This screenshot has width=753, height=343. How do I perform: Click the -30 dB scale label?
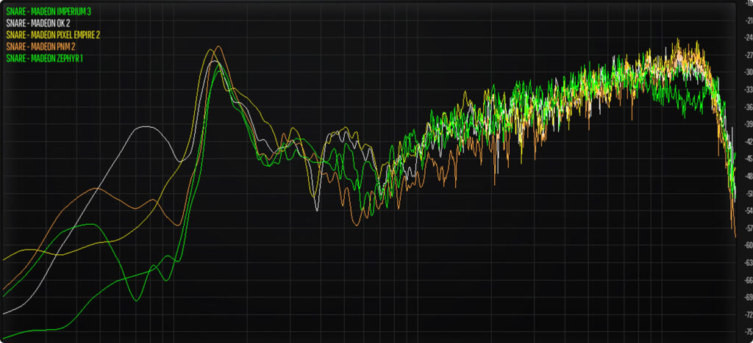(746, 72)
